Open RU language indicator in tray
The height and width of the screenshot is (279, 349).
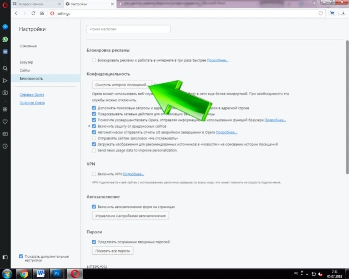point(296,273)
